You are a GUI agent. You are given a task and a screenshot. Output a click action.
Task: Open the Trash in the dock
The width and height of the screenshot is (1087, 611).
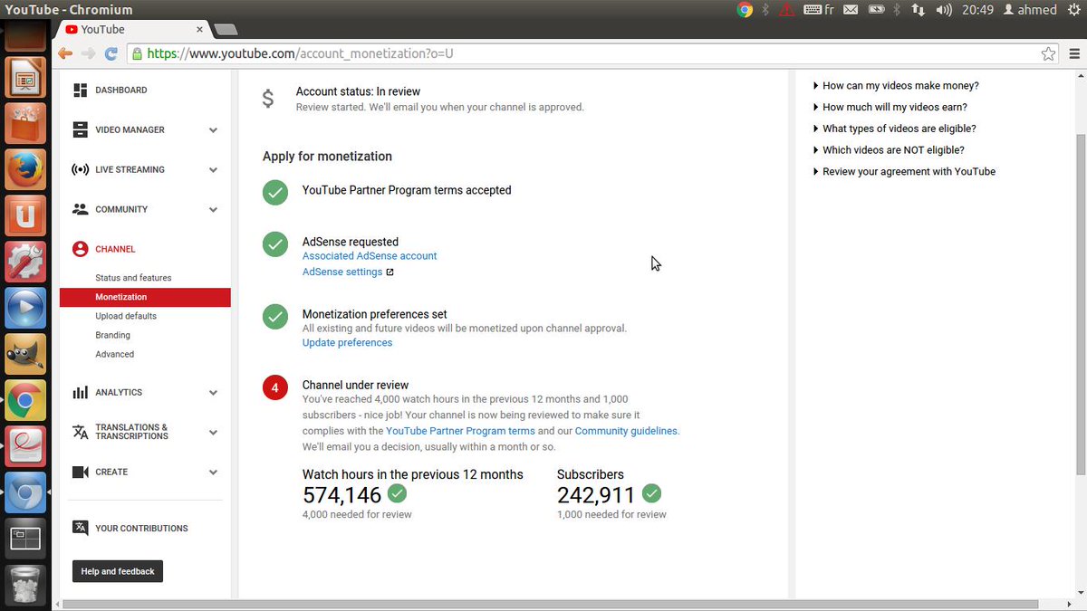(25, 585)
